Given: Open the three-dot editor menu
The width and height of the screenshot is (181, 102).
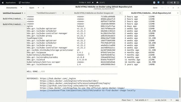Looking at the screenshot, I should (162, 8).
